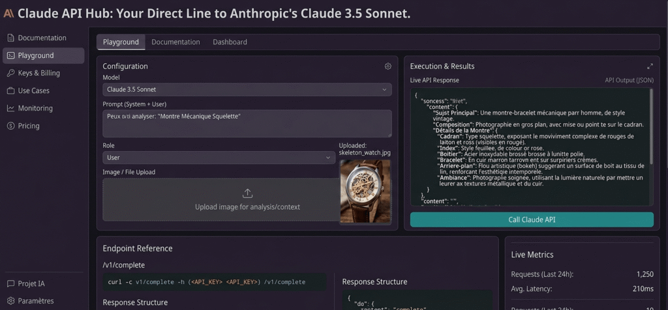The image size is (668, 310).
Task: Click the Anthropic logo in the header
Action: pos(8,13)
